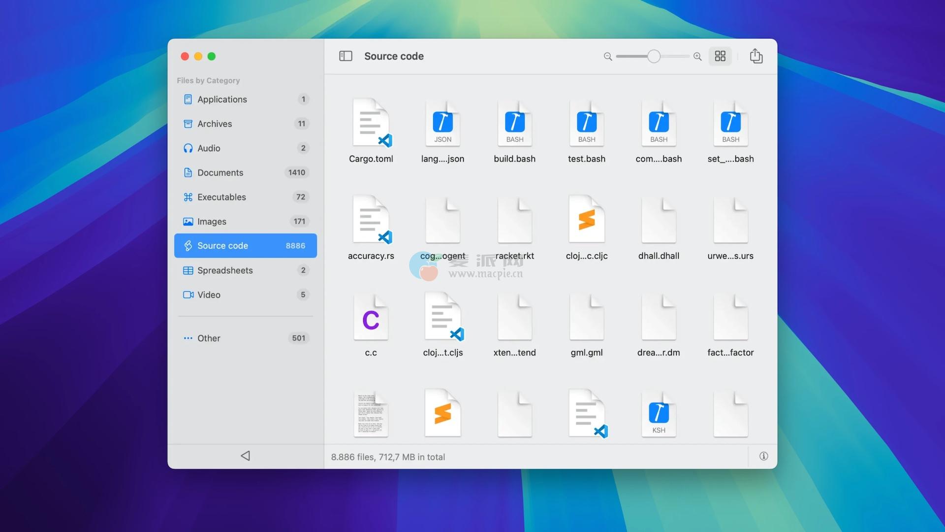Open the share export button
The image size is (945, 532).
[x=756, y=56]
